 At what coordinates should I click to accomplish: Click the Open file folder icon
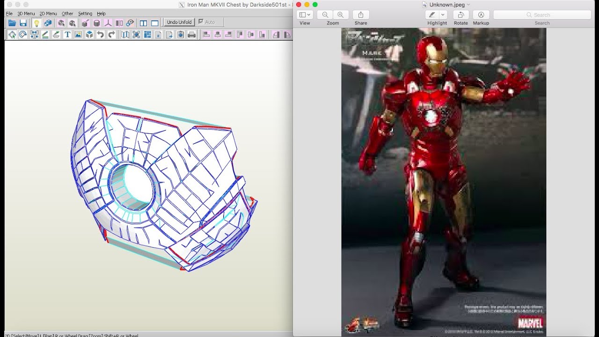[12, 23]
